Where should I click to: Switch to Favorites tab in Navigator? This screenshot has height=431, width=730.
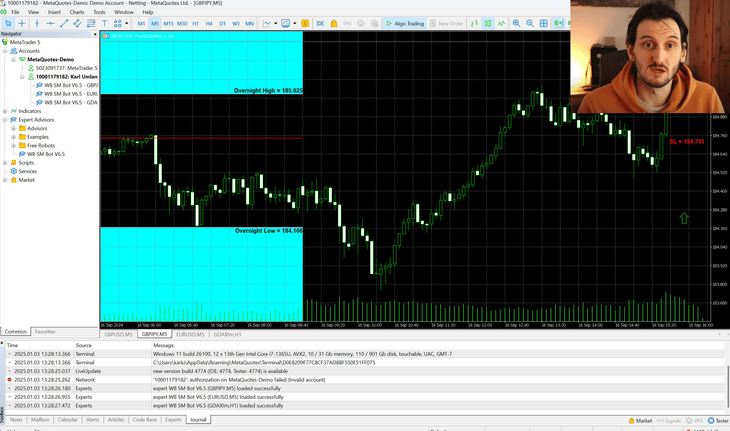click(x=45, y=332)
